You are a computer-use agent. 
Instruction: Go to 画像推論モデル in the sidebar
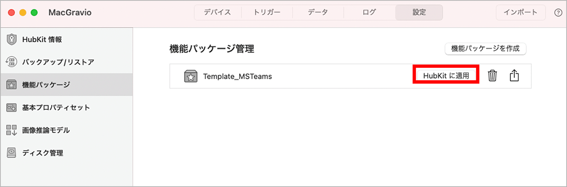tap(67, 130)
